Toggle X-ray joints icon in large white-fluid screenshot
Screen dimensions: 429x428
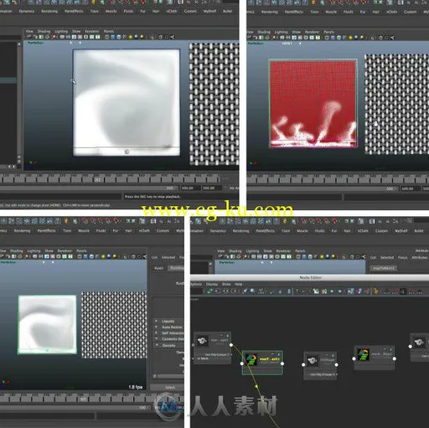coord(172,37)
